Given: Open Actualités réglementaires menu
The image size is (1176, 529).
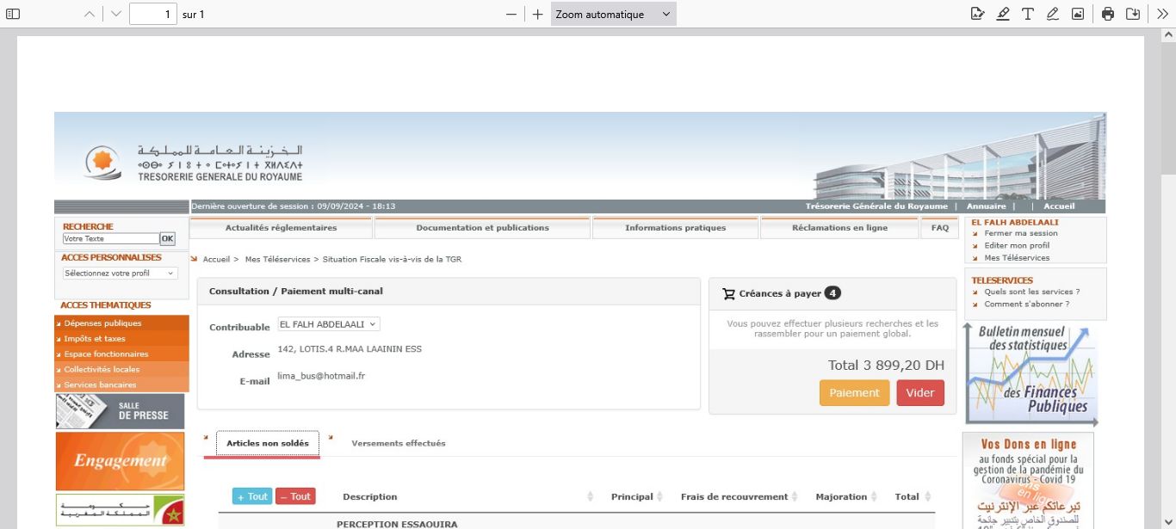Looking at the screenshot, I should (x=281, y=228).
